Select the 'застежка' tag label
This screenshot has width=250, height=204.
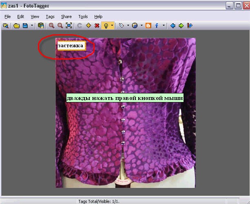coord(71,46)
